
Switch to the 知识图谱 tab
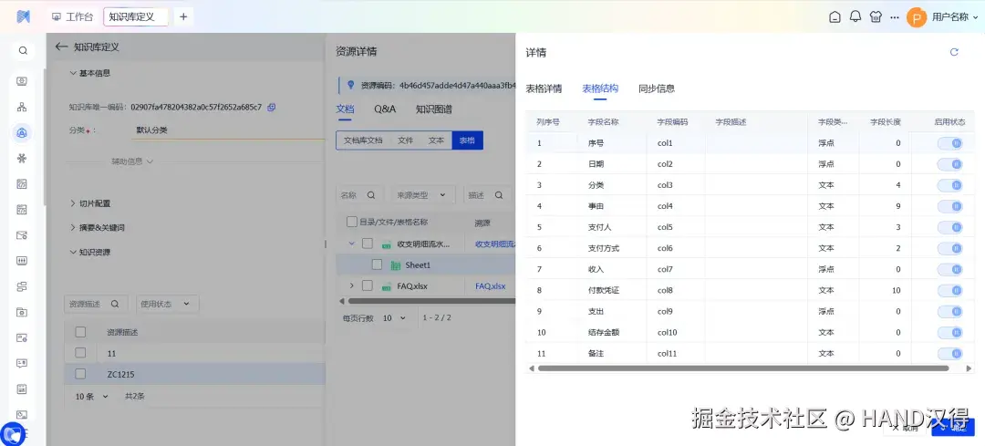point(433,109)
